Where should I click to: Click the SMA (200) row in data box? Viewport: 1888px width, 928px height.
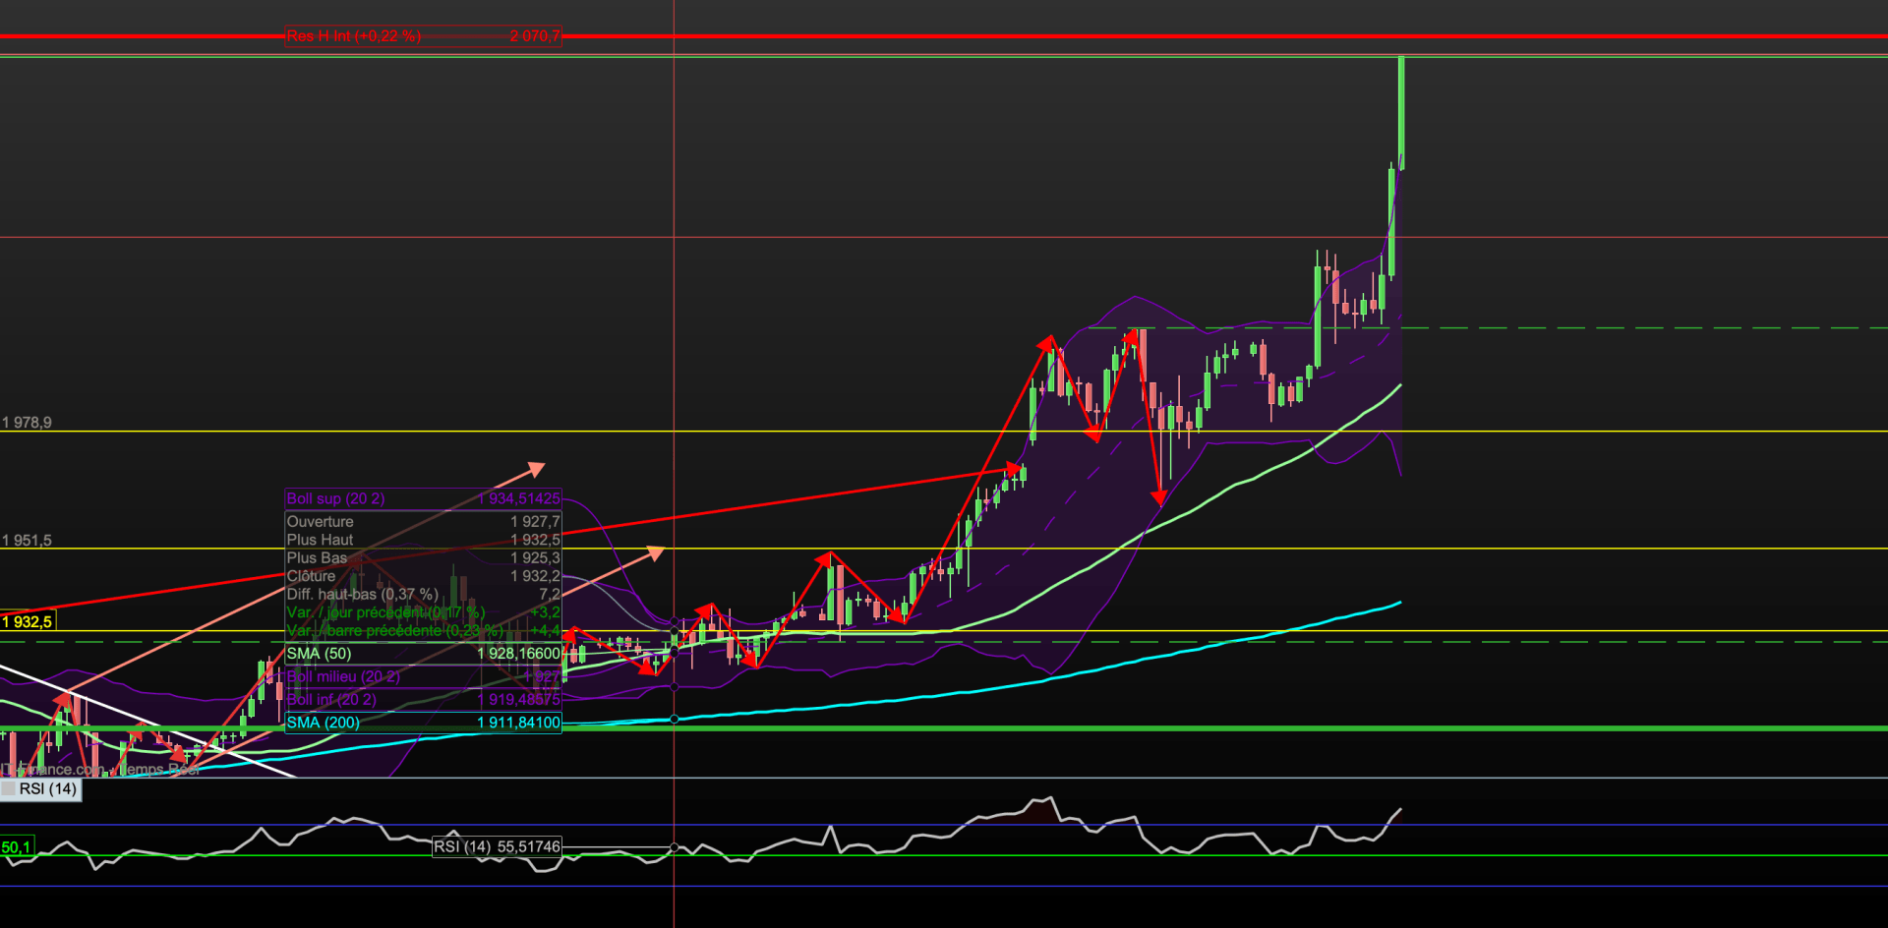coord(423,723)
